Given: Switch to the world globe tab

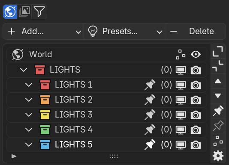Looking at the screenshot, I should point(10,12).
